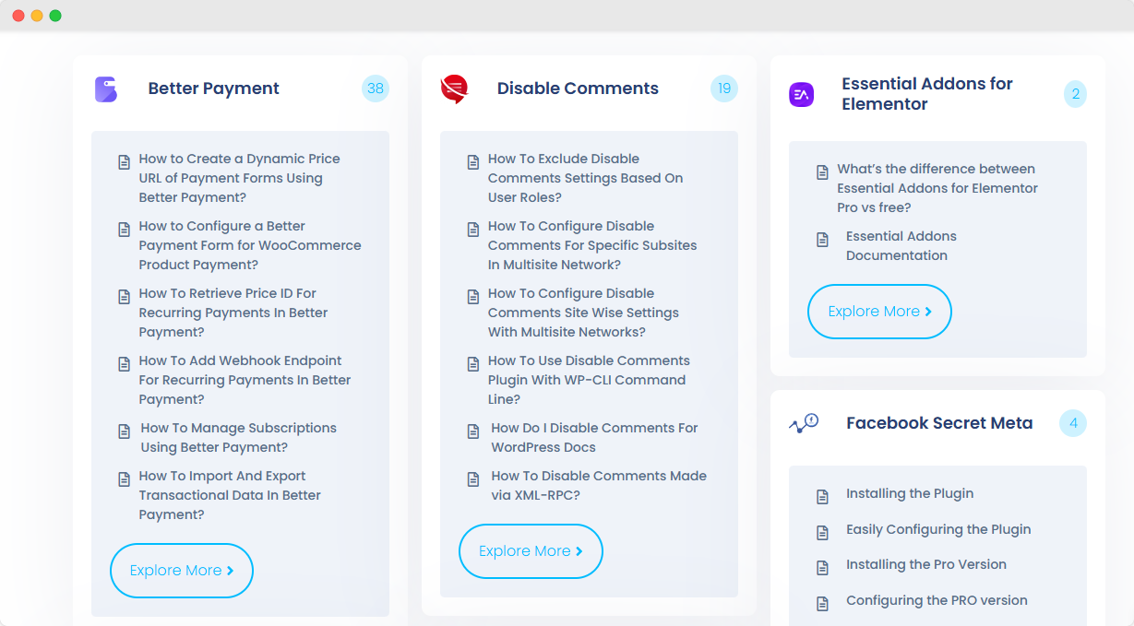Viewport: 1134px width, 626px height.
Task: Click the 4 article count badge
Action: coord(1073,423)
